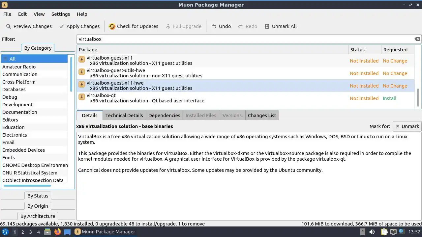Screen dimensions: 422x237
Task: Click the Unmark button beside Mark for
Action: (x=407, y=126)
